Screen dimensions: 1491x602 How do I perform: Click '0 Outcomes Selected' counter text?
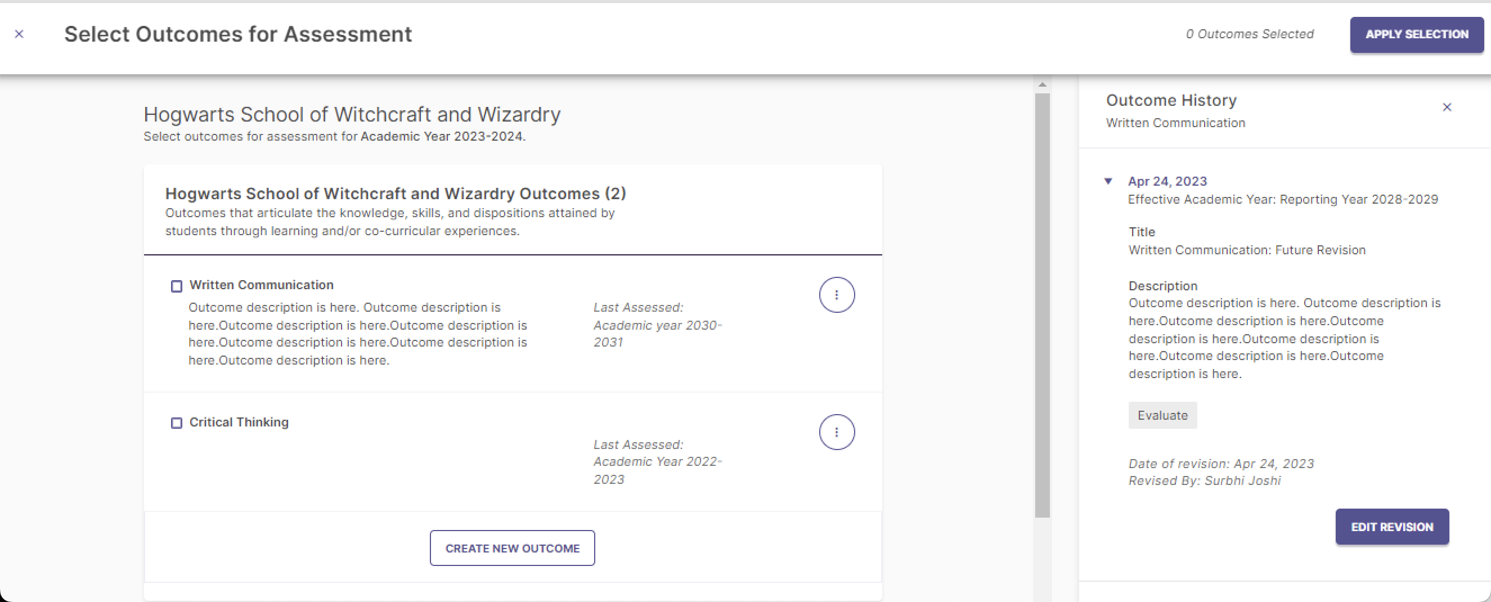click(1250, 34)
